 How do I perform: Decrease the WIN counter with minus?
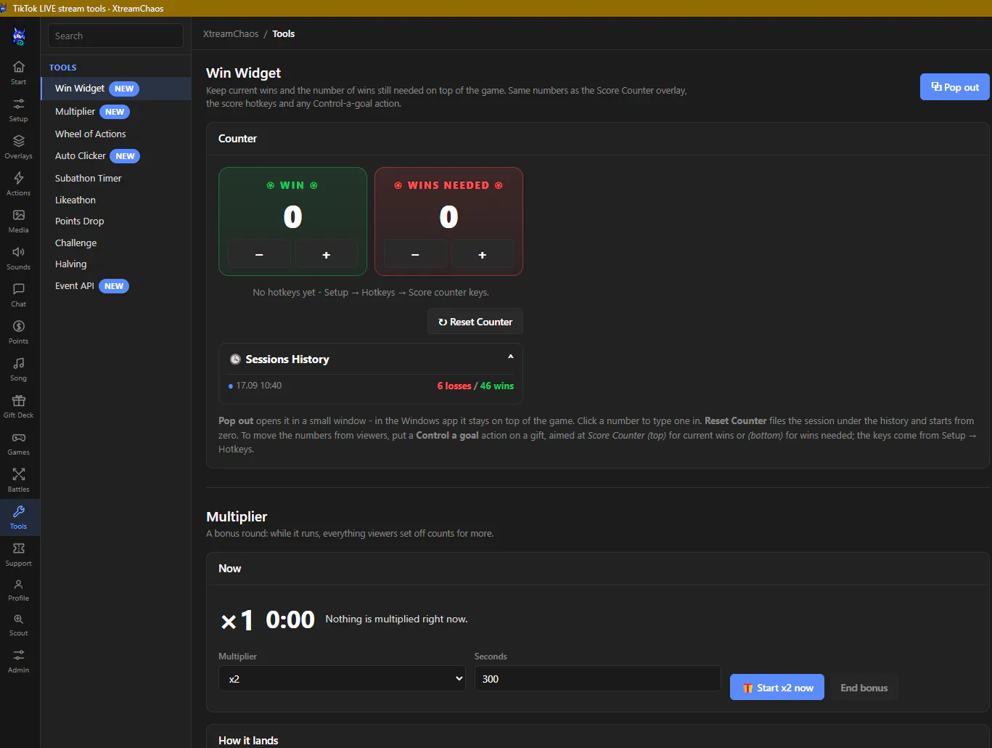[x=259, y=255]
